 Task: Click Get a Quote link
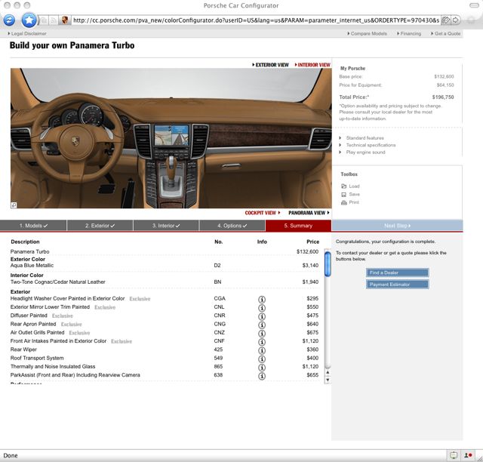coord(446,34)
